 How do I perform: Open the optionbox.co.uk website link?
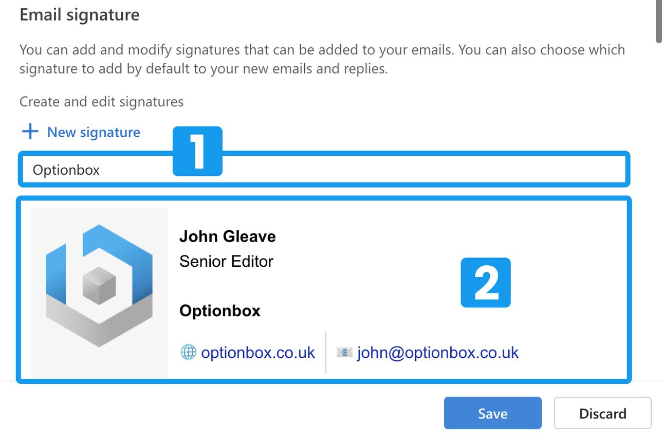point(258,353)
